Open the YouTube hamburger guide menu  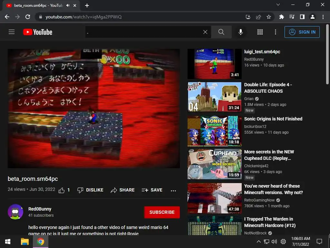(12, 32)
